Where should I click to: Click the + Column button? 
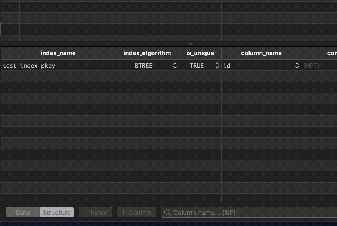pos(136,212)
